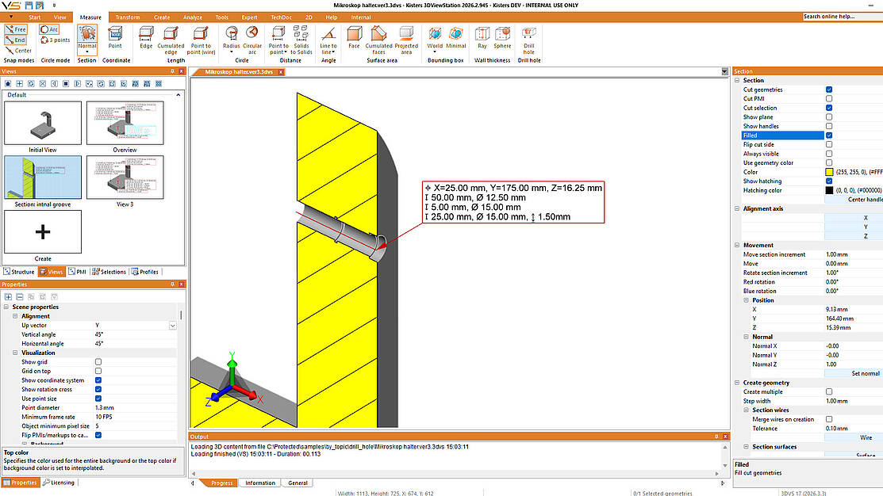Collapse the Scene properties group
This screenshot has width=883, height=496.
coord(6,307)
